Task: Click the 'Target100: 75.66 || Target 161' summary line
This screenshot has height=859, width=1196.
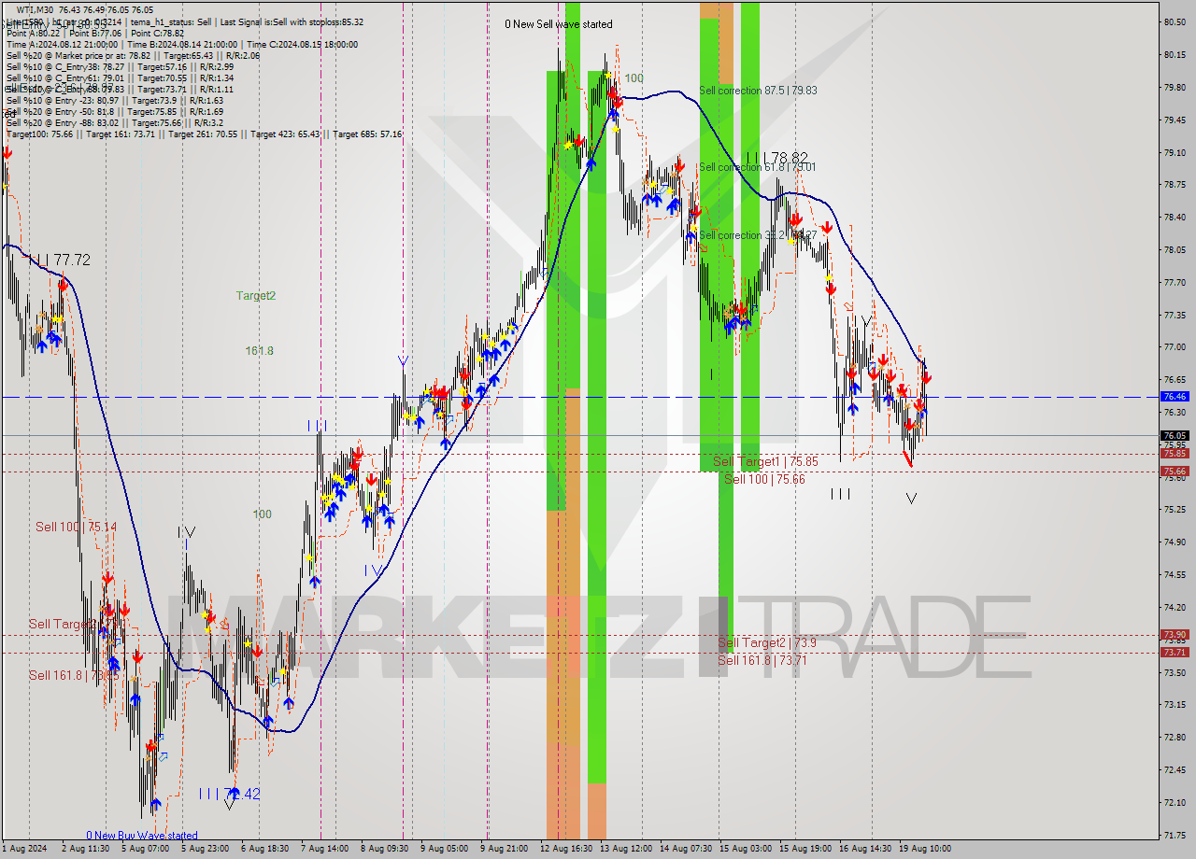Action: [x=204, y=134]
